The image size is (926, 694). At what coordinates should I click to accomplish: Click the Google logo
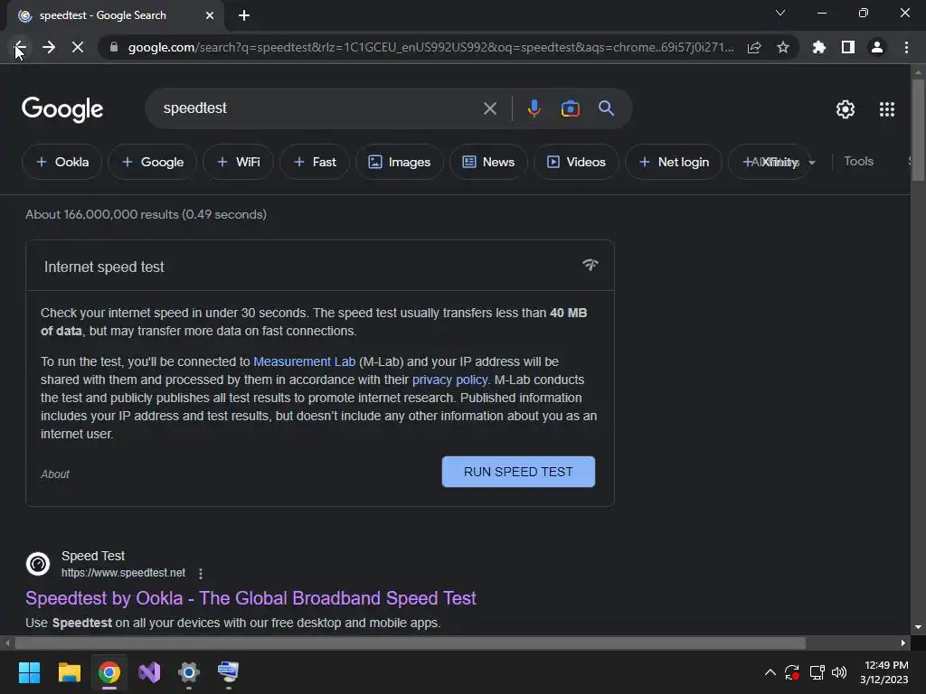pos(62,109)
